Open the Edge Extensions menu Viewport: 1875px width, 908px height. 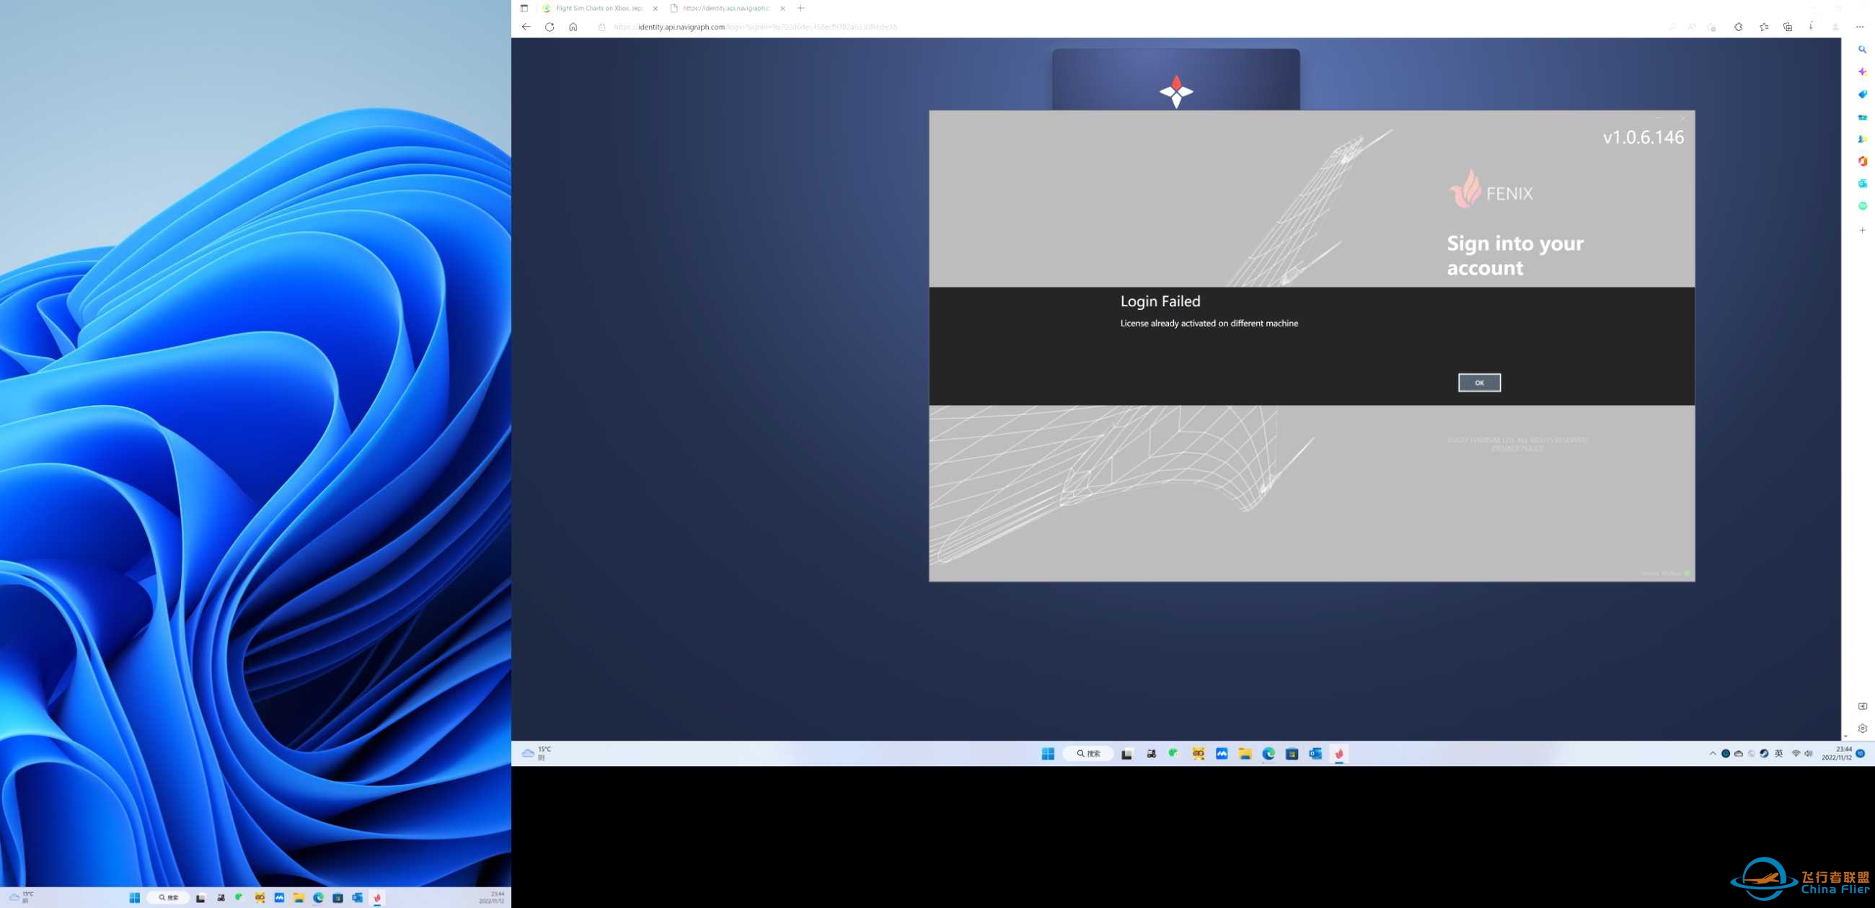(x=1738, y=27)
